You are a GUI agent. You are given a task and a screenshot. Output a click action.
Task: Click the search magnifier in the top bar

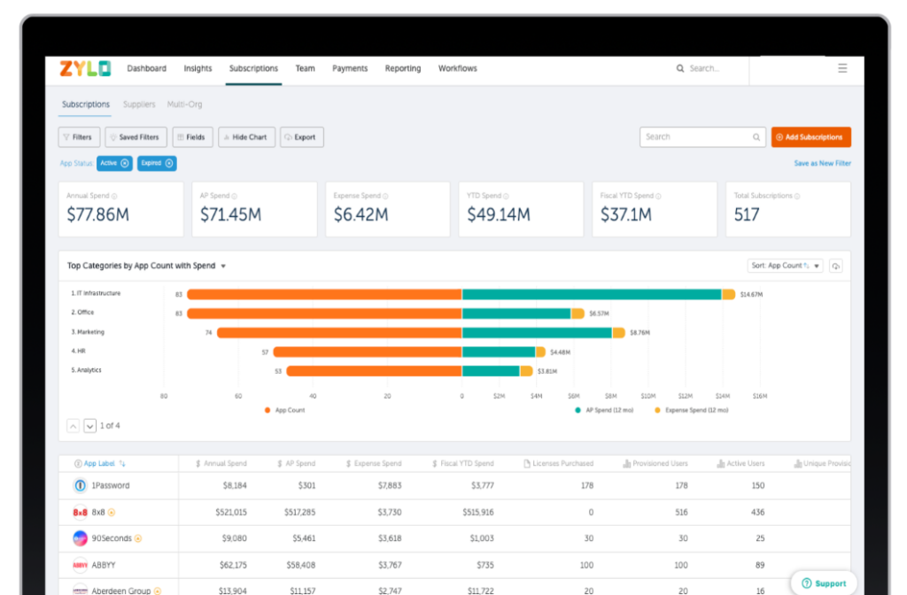pyautogui.click(x=679, y=68)
